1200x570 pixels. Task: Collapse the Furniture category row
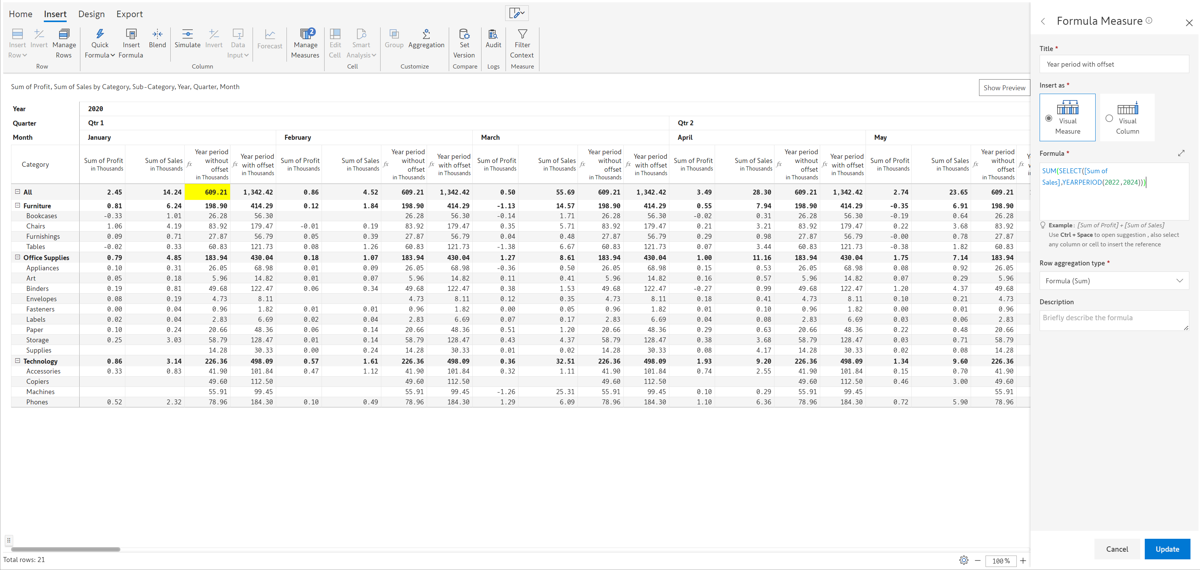[x=18, y=205]
